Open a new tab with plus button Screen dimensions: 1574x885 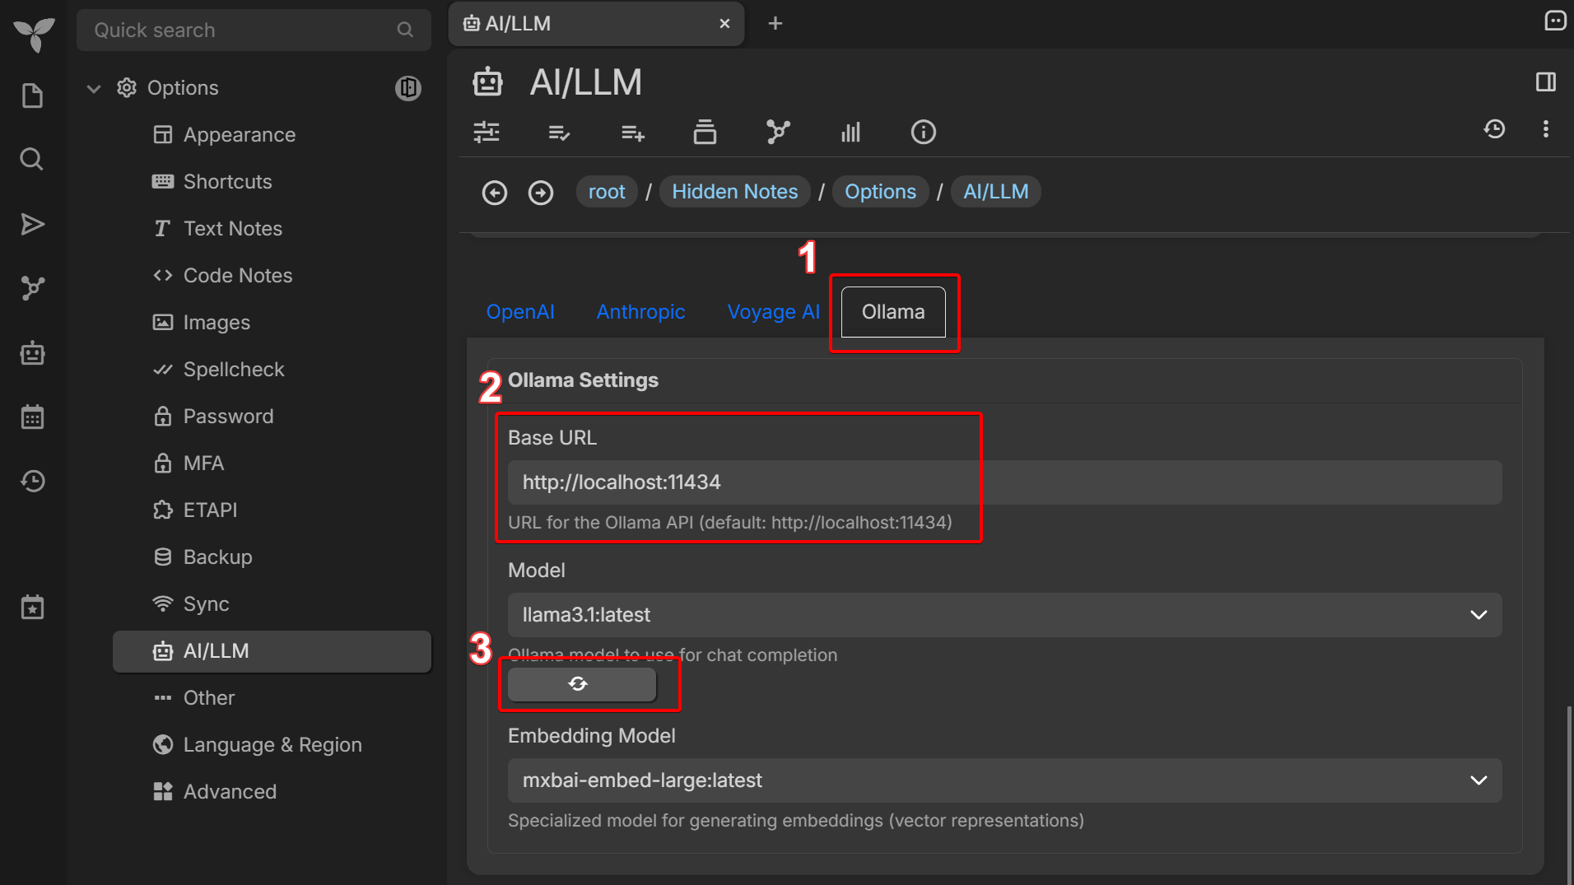tap(775, 24)
